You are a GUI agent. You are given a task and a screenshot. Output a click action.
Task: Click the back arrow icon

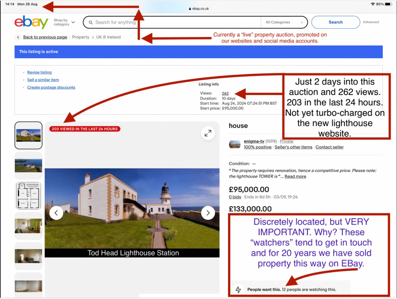click(x=18, y=37)
